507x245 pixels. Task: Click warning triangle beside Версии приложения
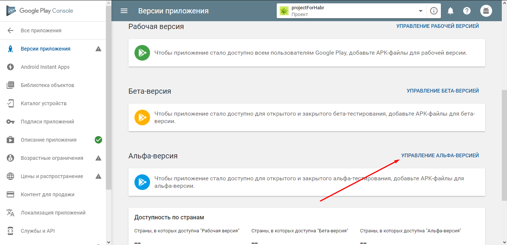98,49
